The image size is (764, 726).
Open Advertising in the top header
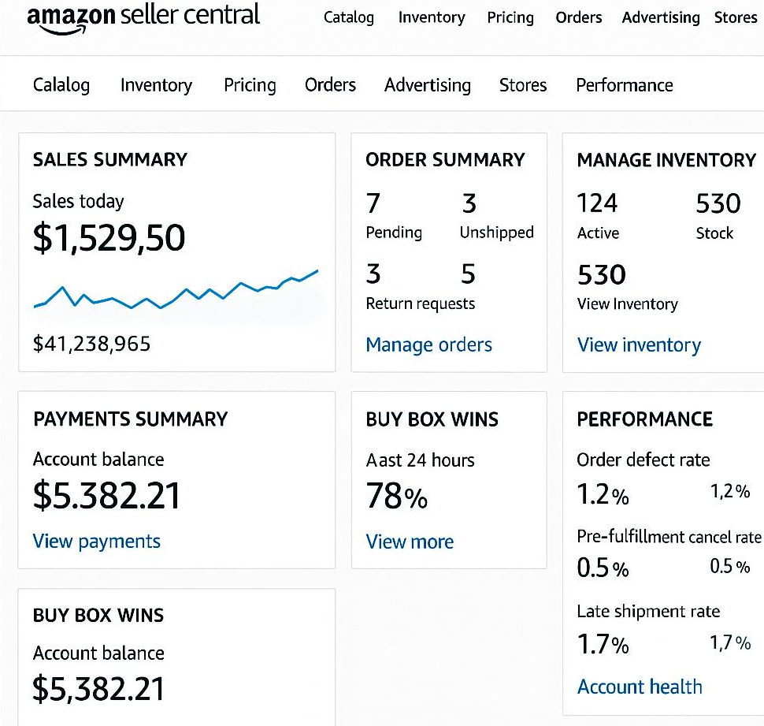click(661, 17)
